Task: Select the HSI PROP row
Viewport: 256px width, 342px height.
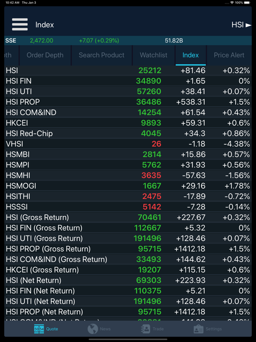Action: click(x=128, y=102)
